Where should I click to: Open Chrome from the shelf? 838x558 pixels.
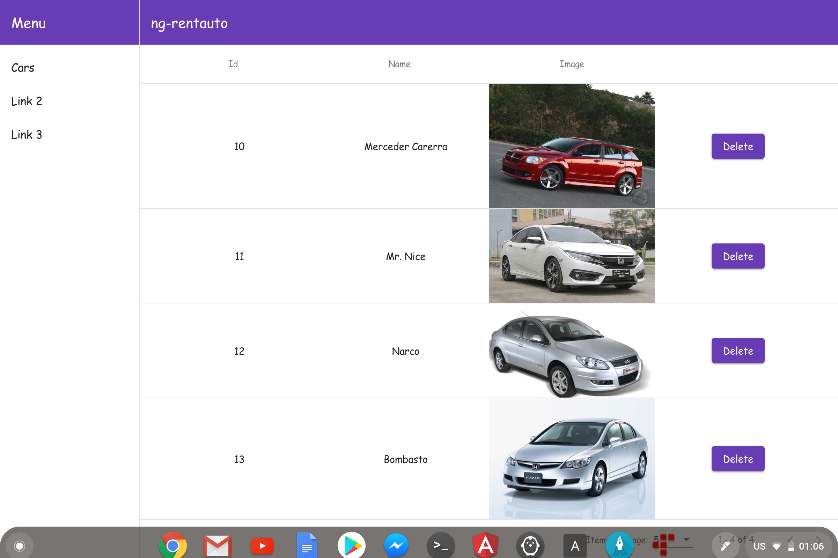click(x=172, y=545)
